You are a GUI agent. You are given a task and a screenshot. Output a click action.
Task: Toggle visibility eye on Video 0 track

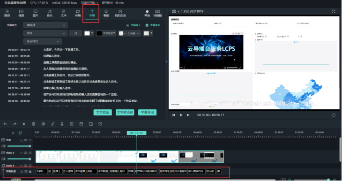click(25, 153)
